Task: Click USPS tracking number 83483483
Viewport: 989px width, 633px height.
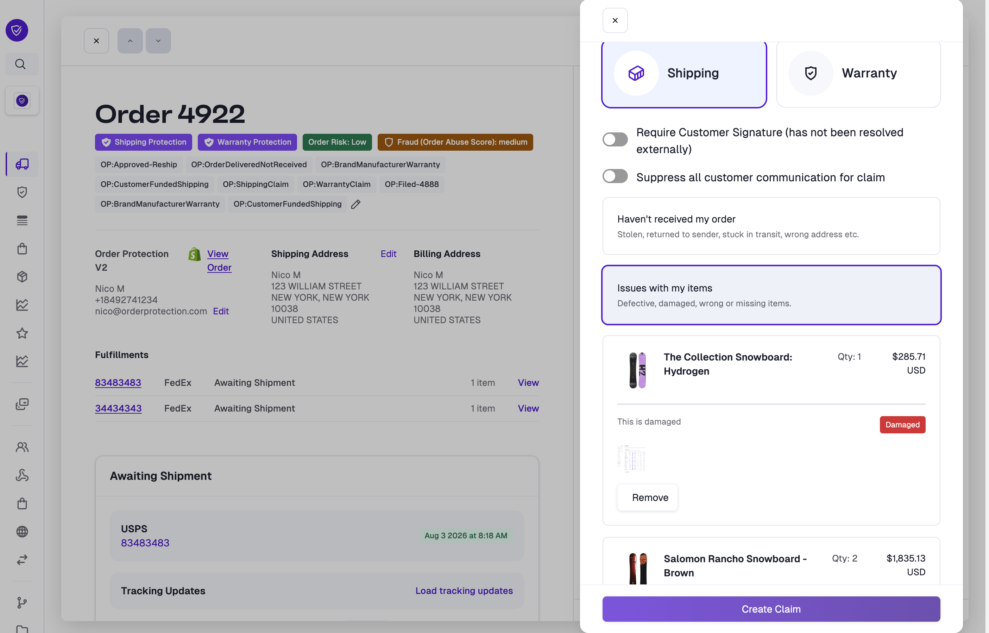Action: coord(145,543)
